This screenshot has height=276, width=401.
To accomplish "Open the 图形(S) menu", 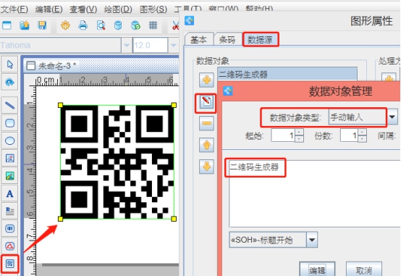I will [x=153, y=9].
